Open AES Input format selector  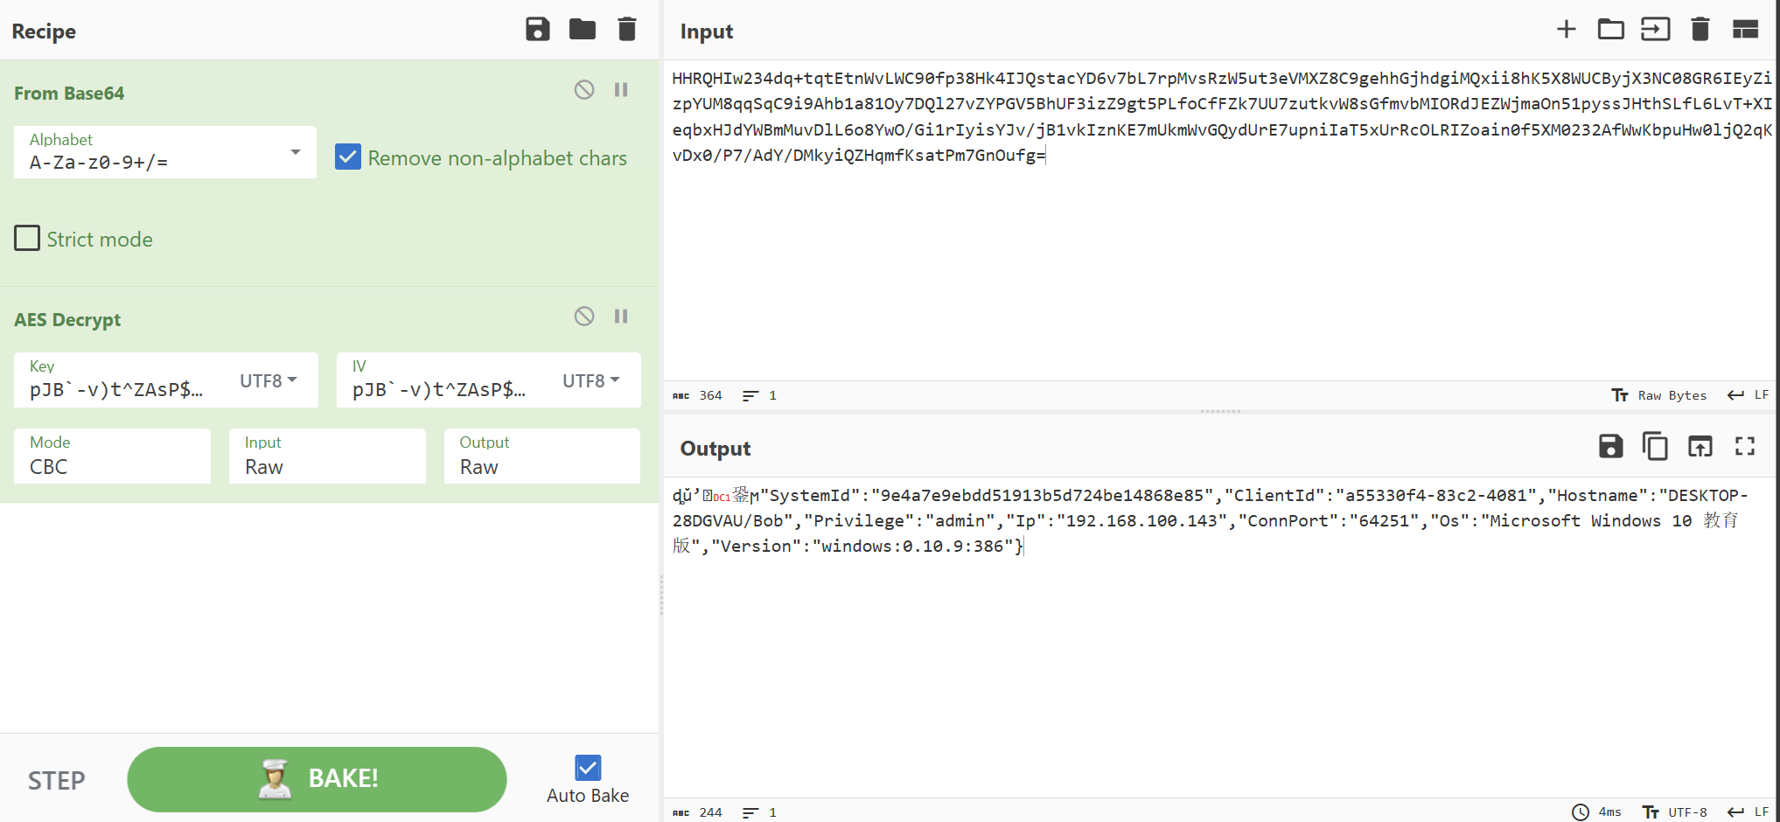[x=327, y=456]
